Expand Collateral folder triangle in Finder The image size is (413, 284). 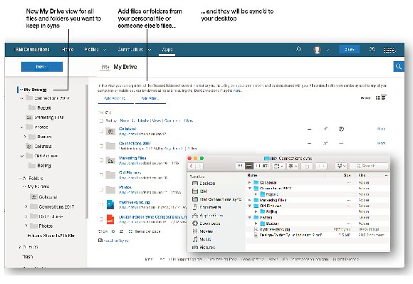(x=249, y=182)
